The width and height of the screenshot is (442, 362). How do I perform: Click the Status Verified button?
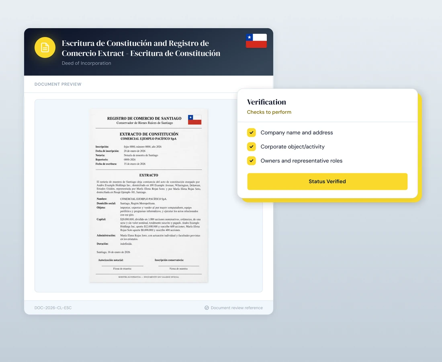point(327,181)
